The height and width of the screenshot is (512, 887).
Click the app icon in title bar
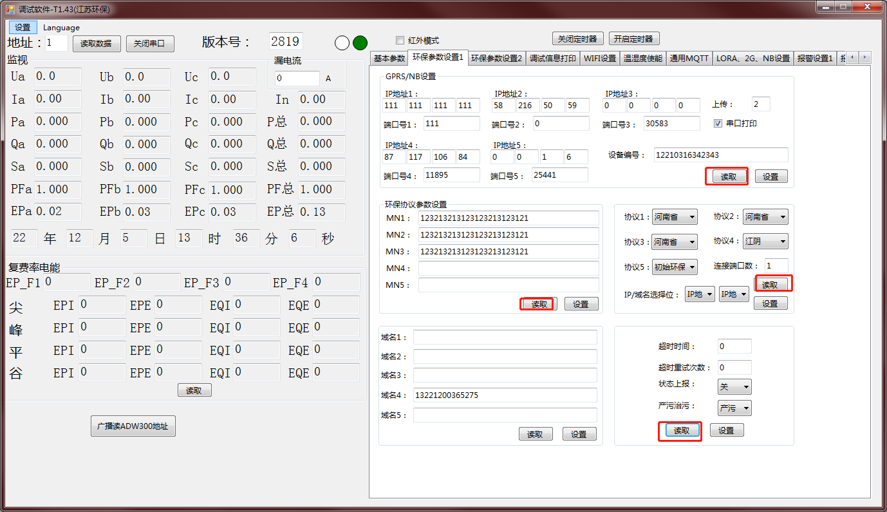10,10
